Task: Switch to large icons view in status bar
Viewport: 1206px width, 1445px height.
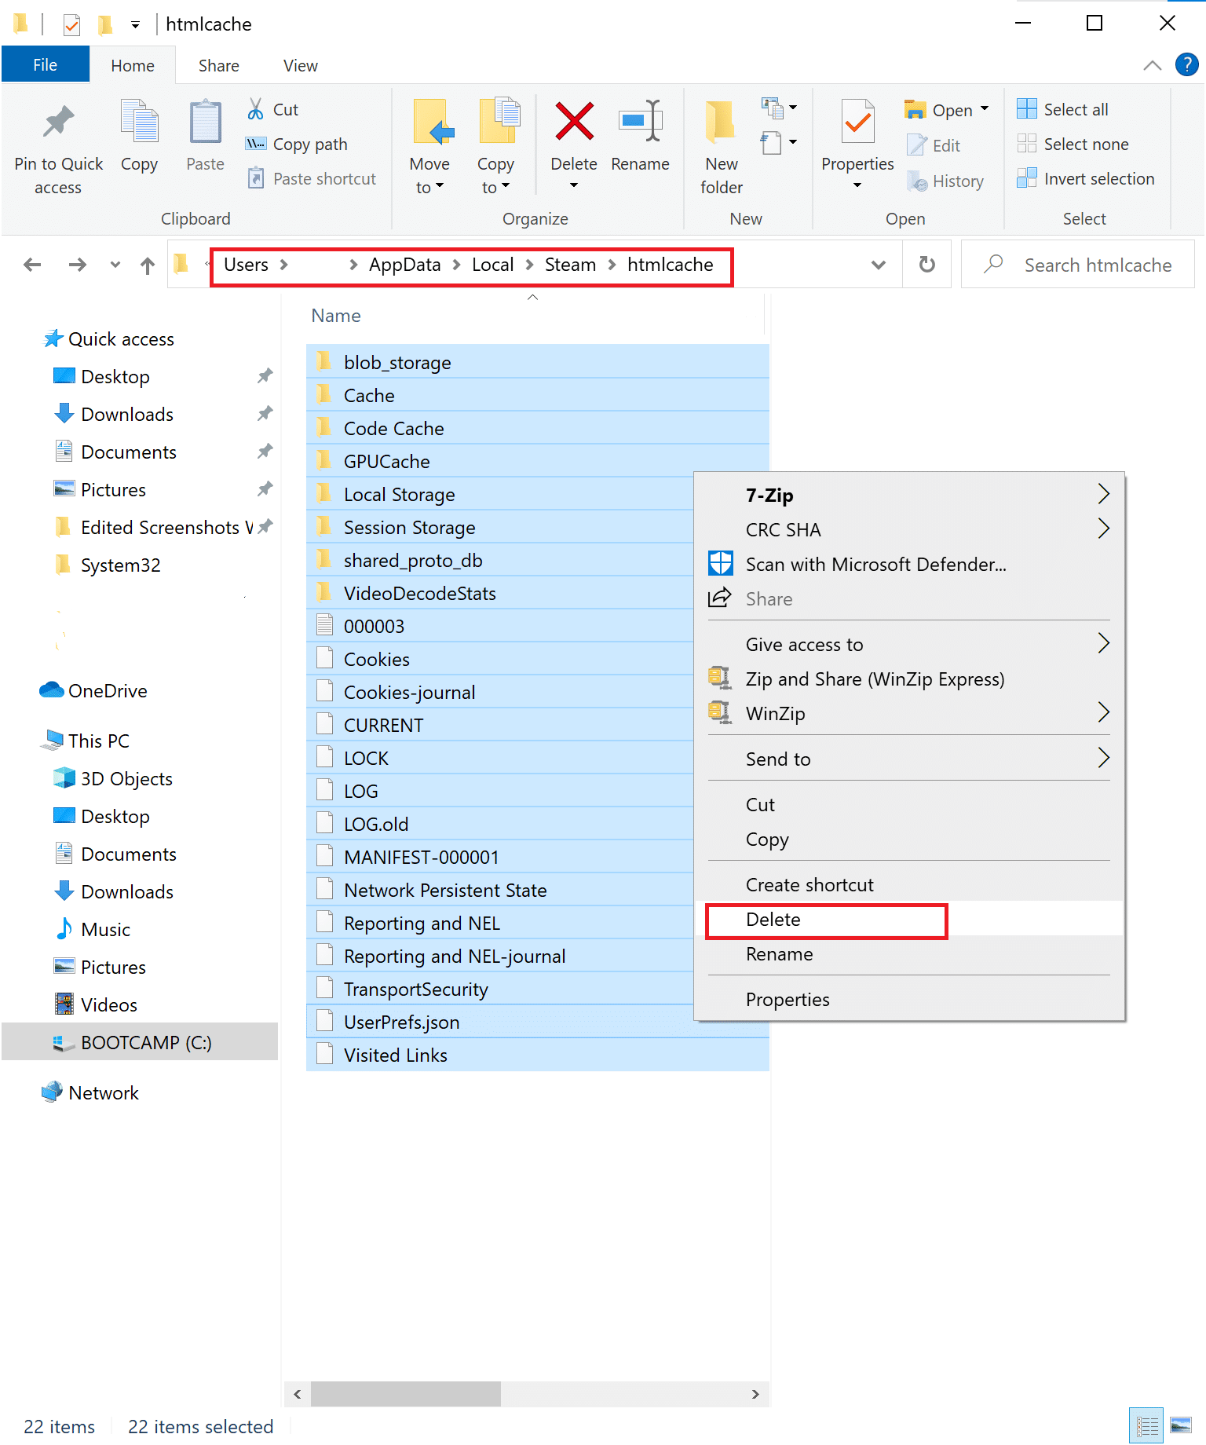Action: tap(1181, 1425)
